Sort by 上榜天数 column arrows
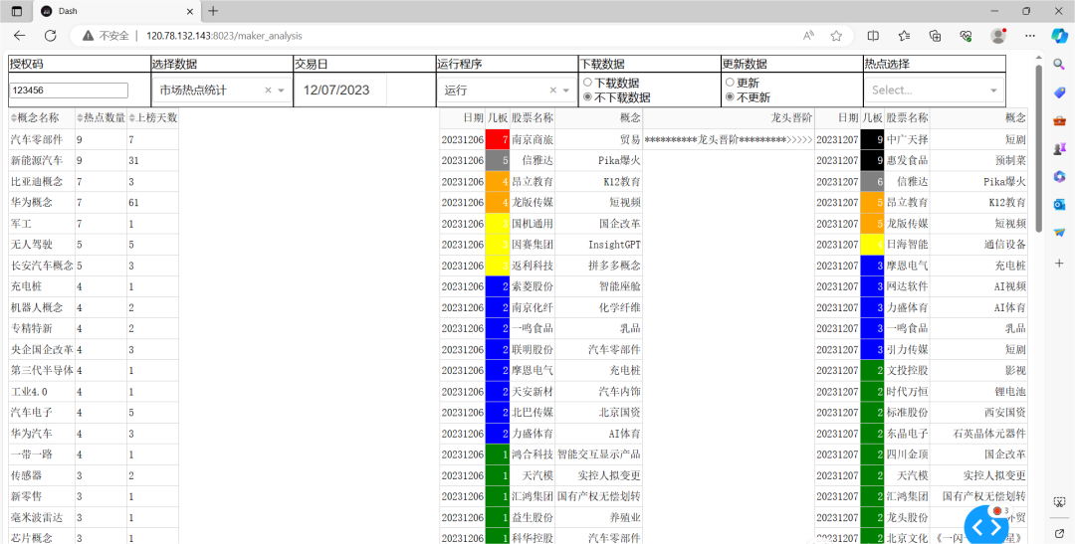This screenshot has width=1075, height=544. (x=131, y=117)
